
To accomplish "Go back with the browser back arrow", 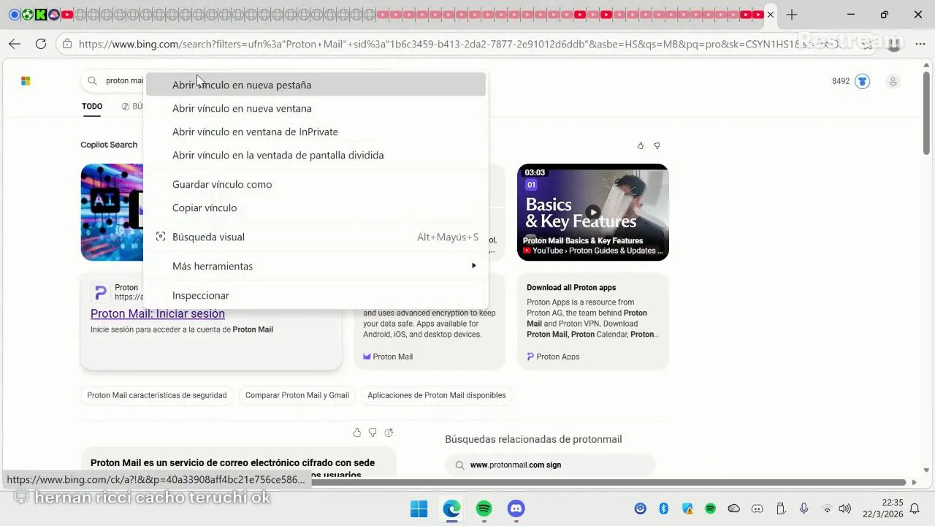I will coord(15,44).
